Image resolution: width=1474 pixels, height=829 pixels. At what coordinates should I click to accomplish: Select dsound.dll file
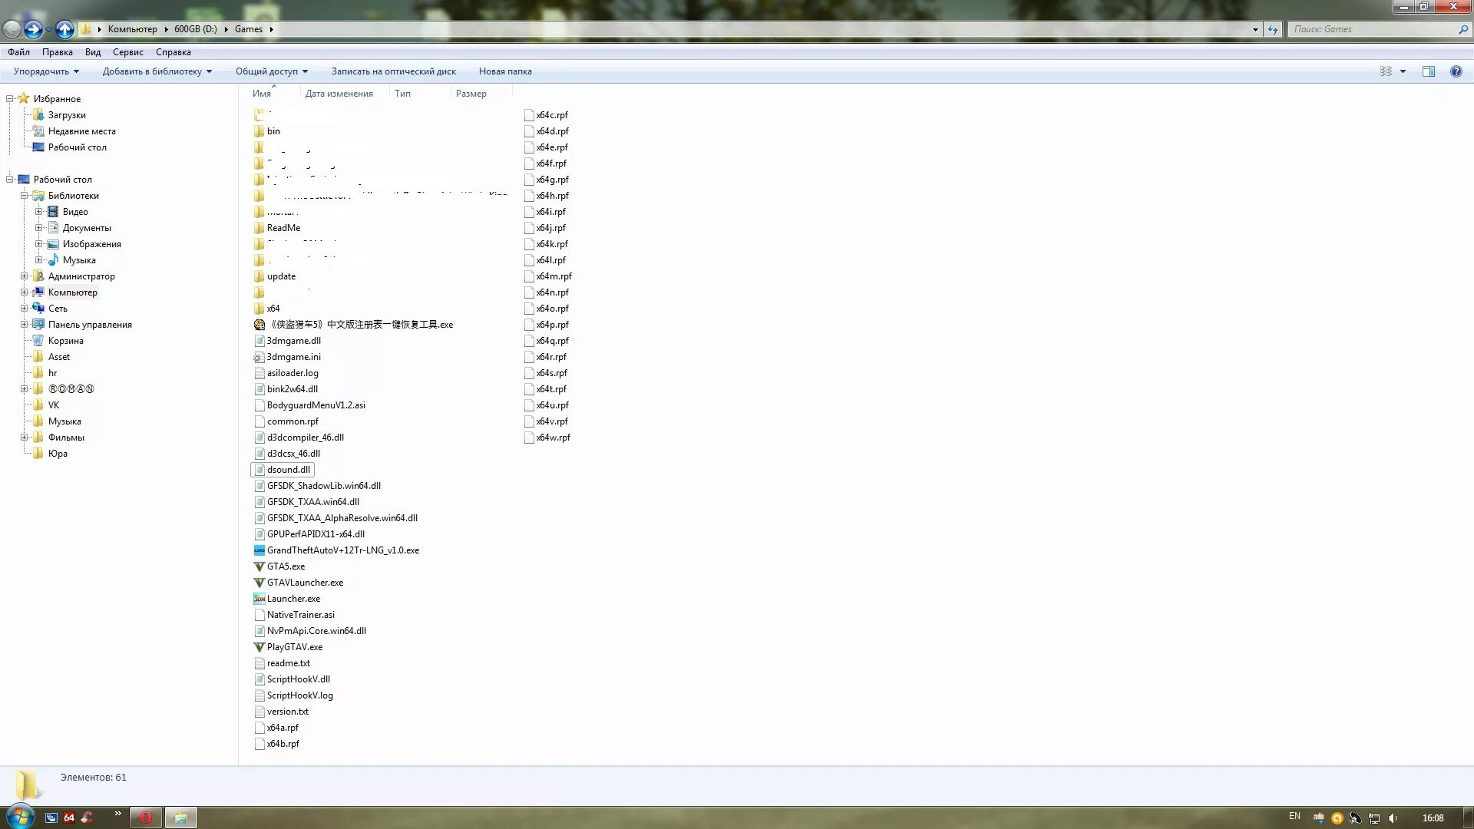click(289, 470)
